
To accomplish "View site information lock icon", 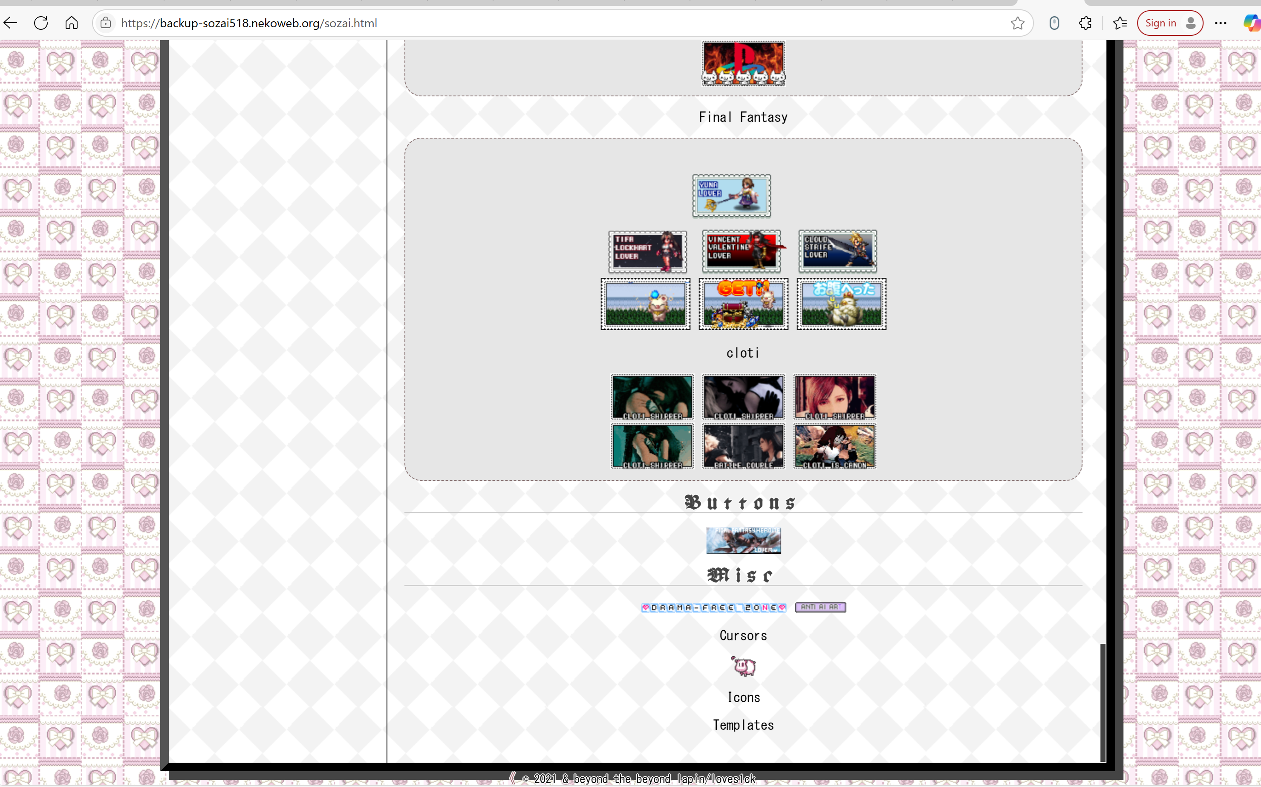I will click(106, 23).
